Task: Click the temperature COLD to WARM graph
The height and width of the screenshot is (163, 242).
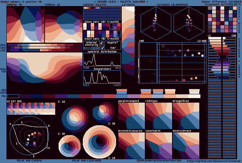Action: click(102, 77)
